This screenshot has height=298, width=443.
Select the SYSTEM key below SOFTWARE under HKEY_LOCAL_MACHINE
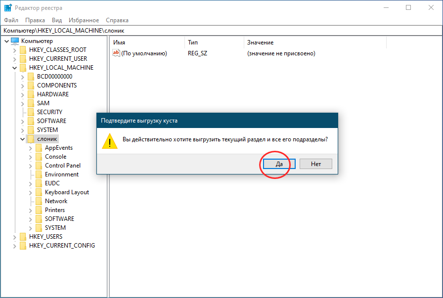47,130
